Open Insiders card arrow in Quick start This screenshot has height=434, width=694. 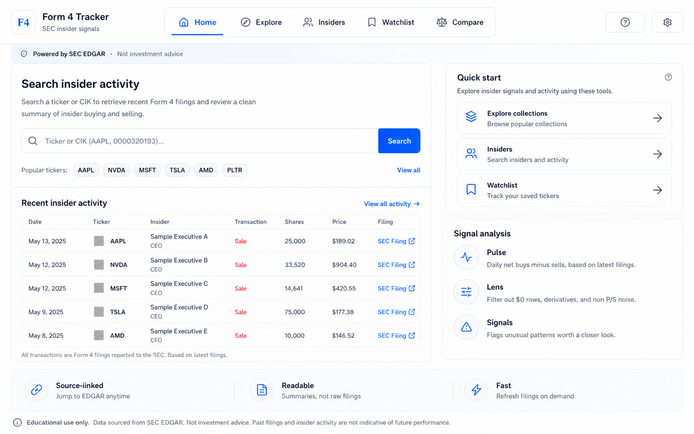(657, 154)
